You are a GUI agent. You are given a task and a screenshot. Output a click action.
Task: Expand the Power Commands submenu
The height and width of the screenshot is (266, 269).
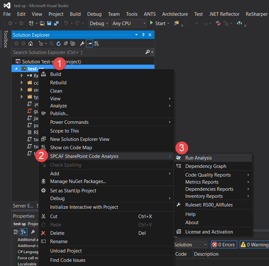click(111, 122)
